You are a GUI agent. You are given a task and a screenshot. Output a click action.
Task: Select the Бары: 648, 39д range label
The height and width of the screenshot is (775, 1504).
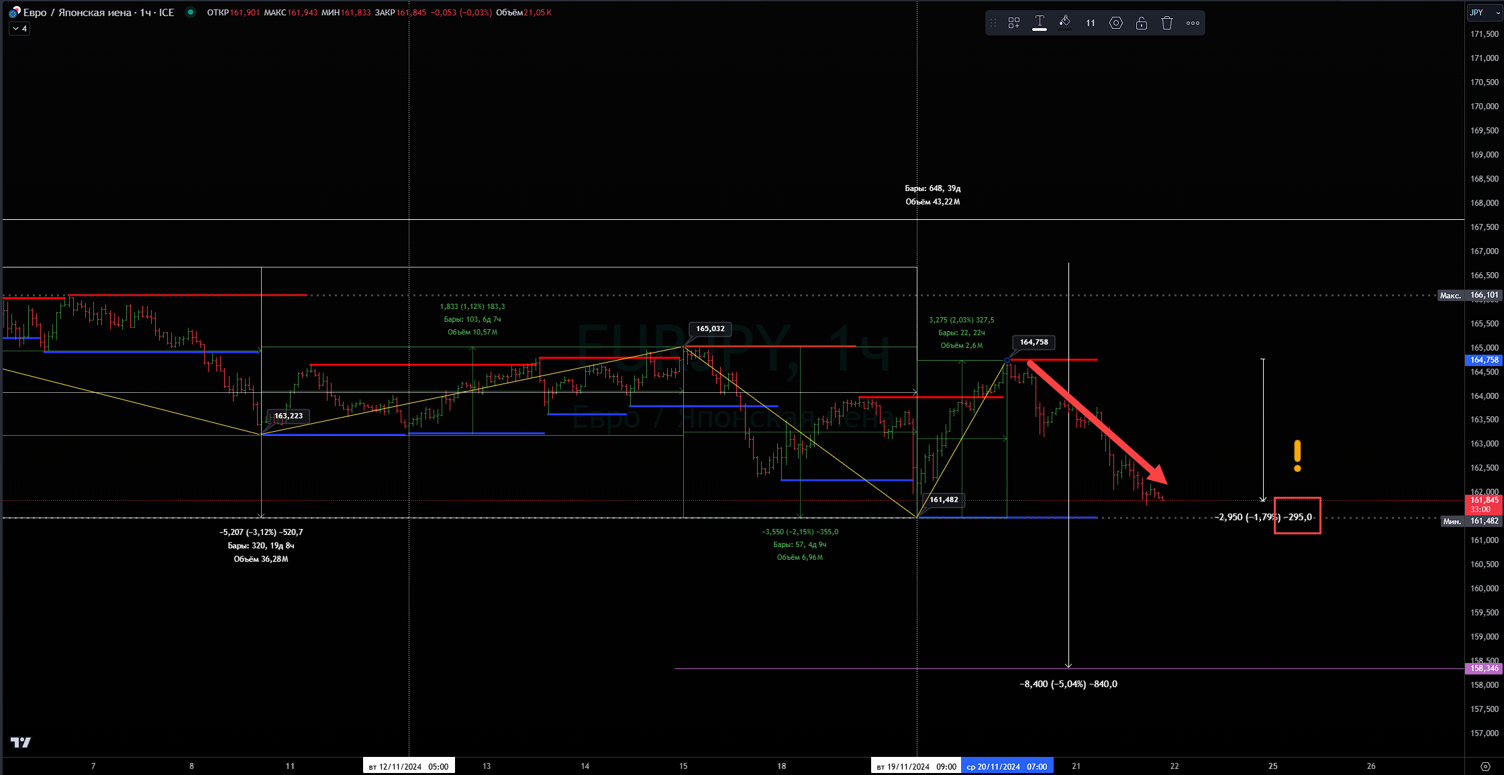coord(933,189)
